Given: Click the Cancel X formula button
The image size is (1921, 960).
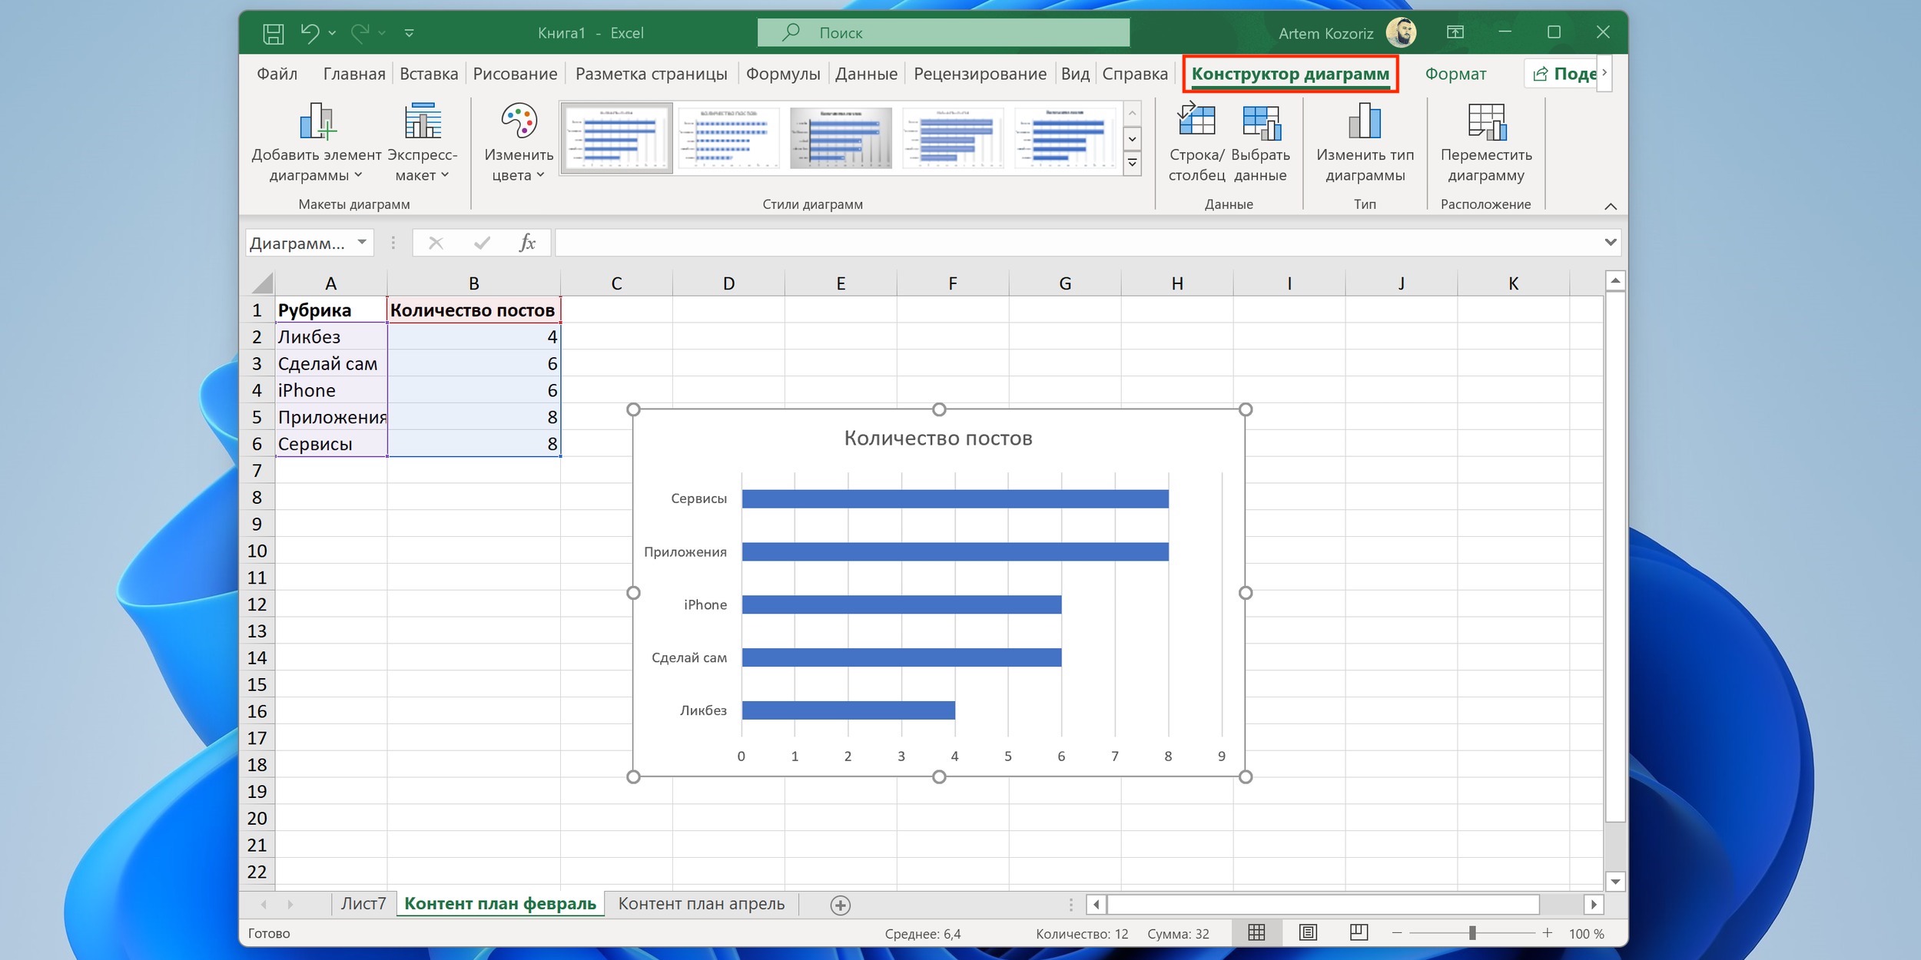Looking at the screenshot, I should pos(436,243).
